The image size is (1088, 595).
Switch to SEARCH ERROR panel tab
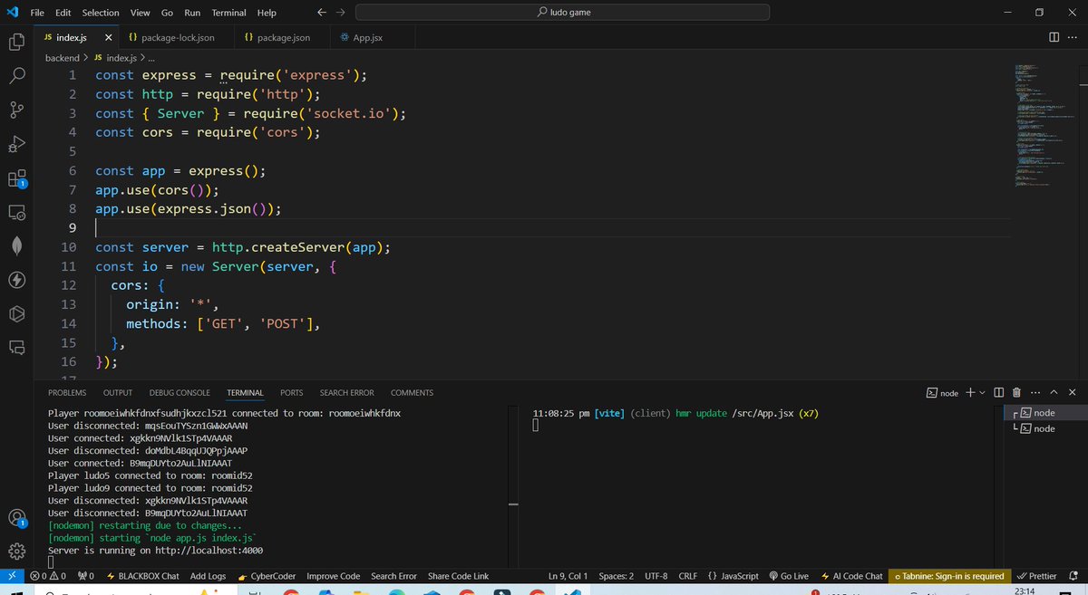pos(346,393)
